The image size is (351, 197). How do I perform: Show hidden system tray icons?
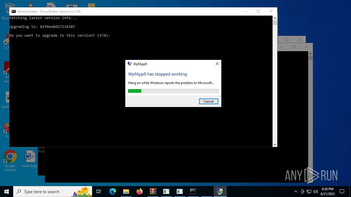pyautogui.click(x=296, y=192)
